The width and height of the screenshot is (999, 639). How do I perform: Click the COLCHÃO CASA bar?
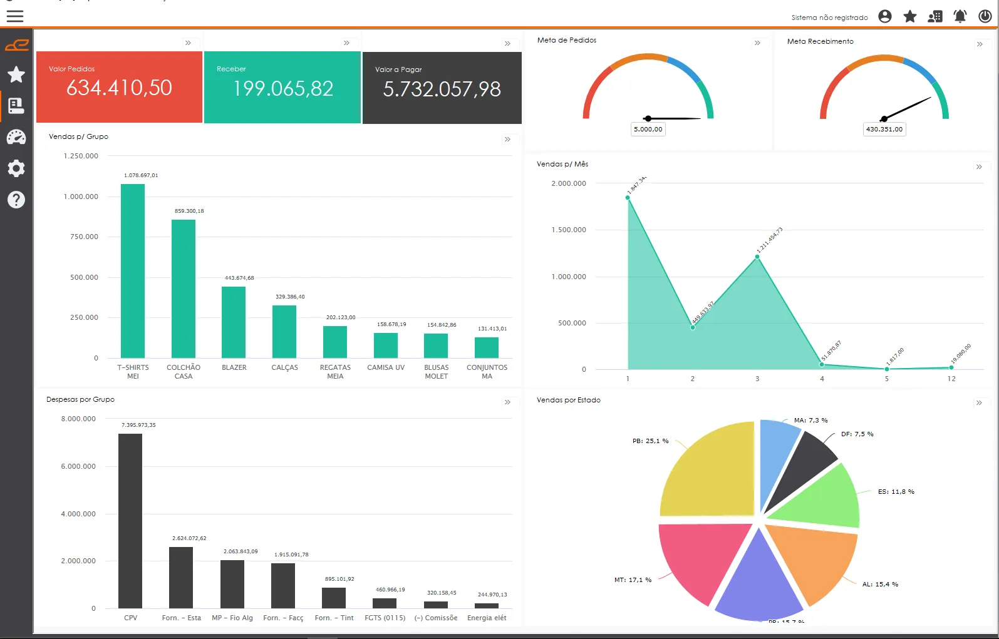[184, 289]
